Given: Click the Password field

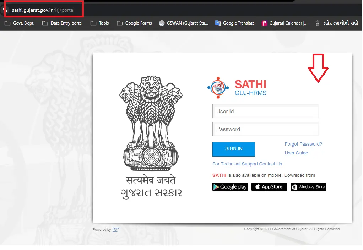Looking at the screenshot, I should click(x=266, y=129).
